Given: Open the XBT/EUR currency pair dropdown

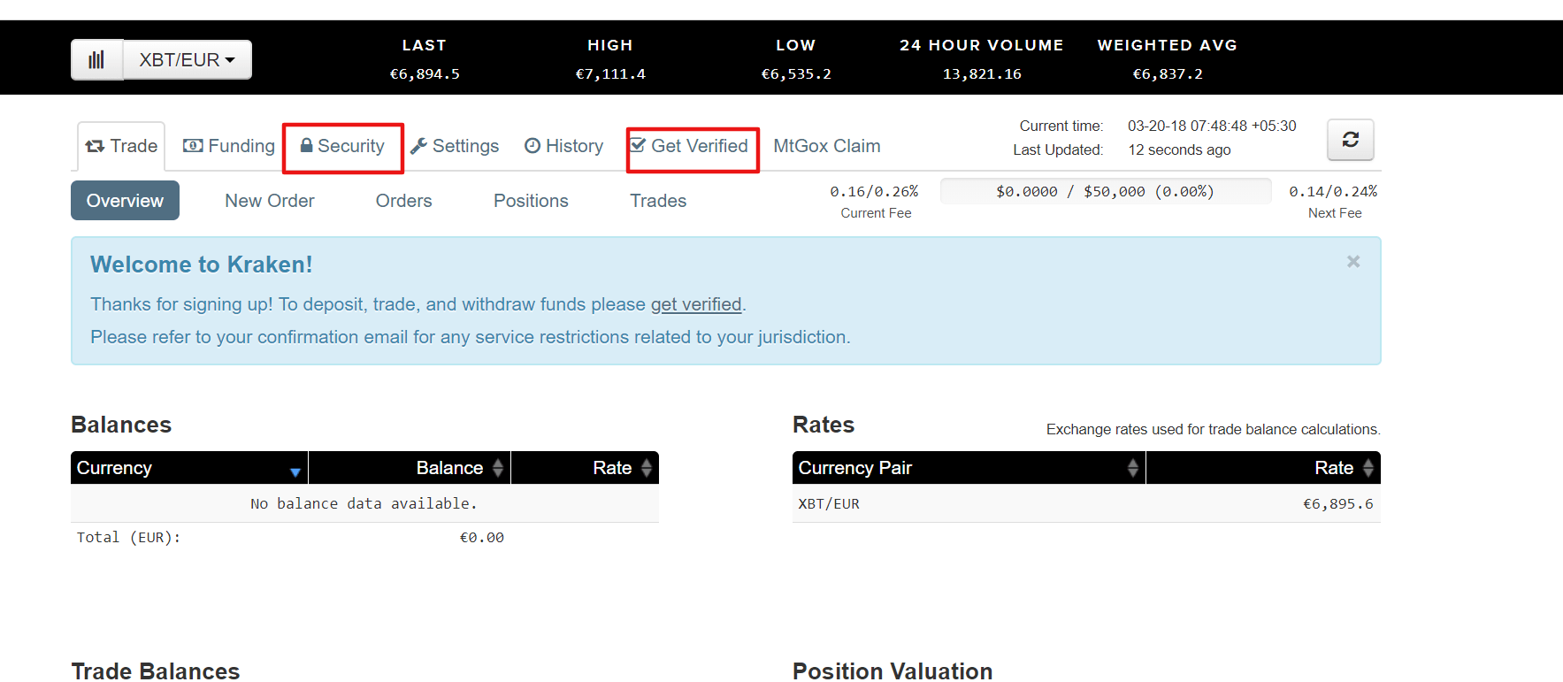Looking at the screenshot, I should [x=188, y=60].
